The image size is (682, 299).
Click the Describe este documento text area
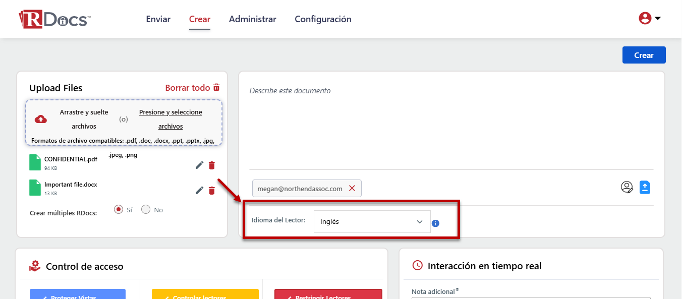451,126
